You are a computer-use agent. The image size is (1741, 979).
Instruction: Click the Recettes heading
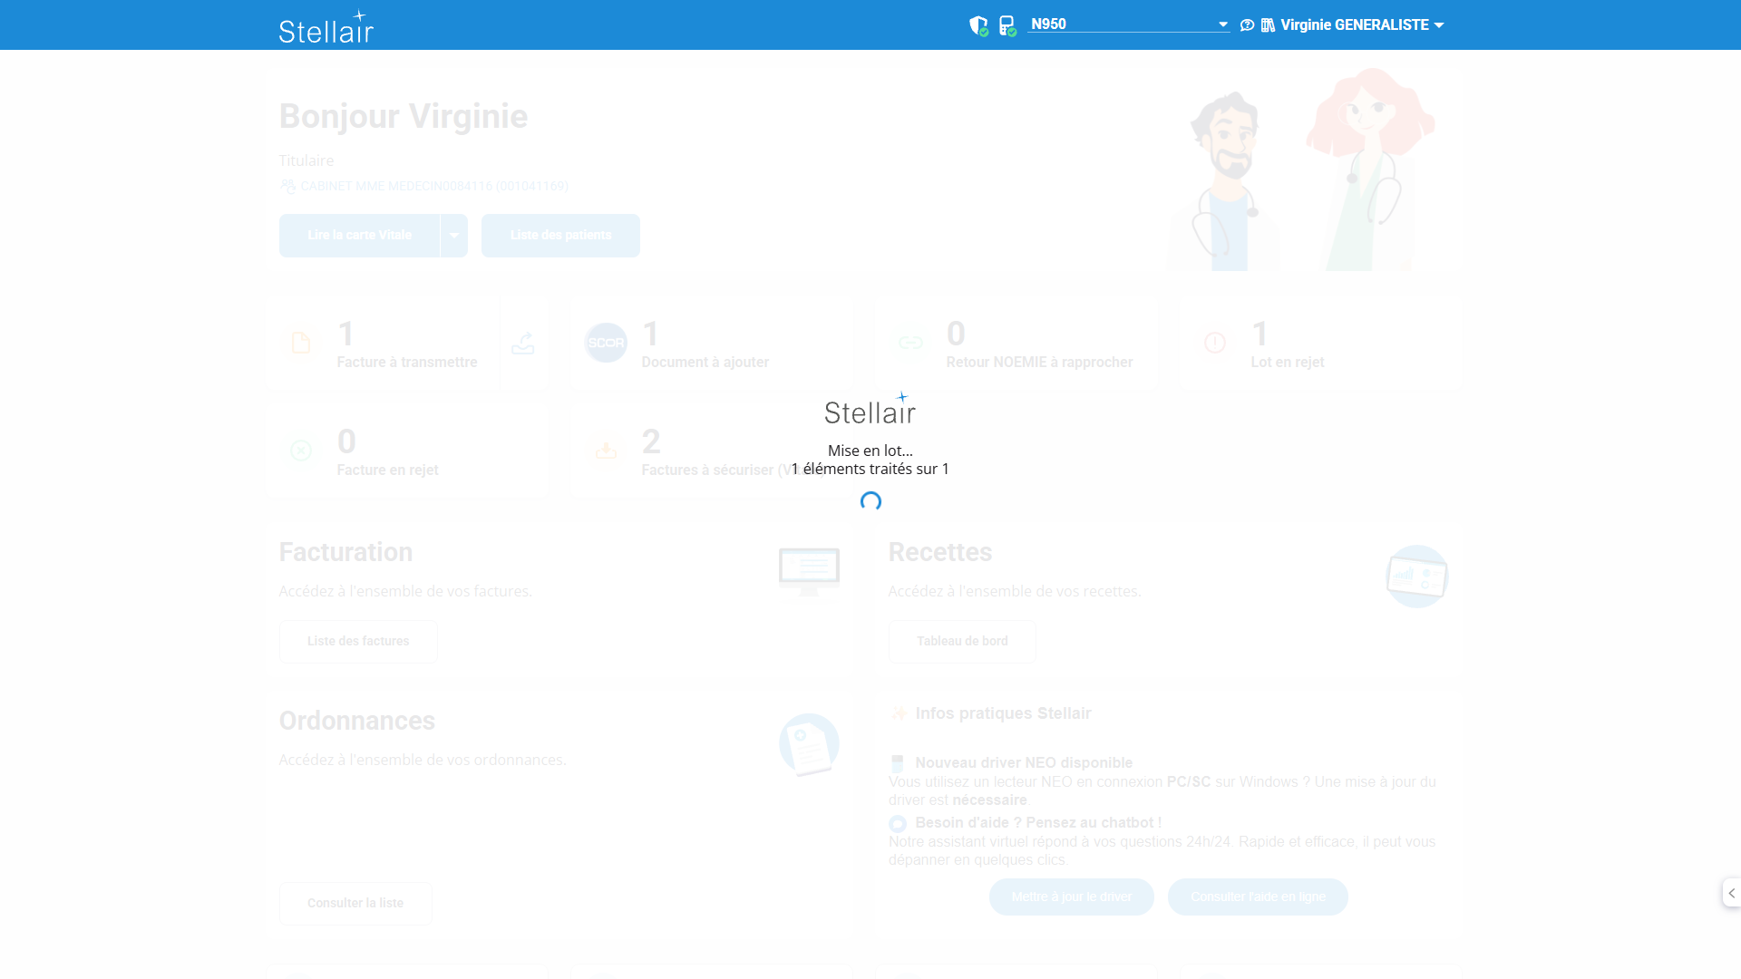pos(940,552)
